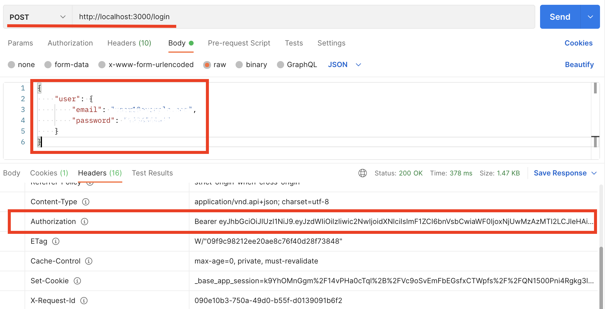
Task: Click the ETag value W/"09f9c98212ee..."
Action: (268, 241)
